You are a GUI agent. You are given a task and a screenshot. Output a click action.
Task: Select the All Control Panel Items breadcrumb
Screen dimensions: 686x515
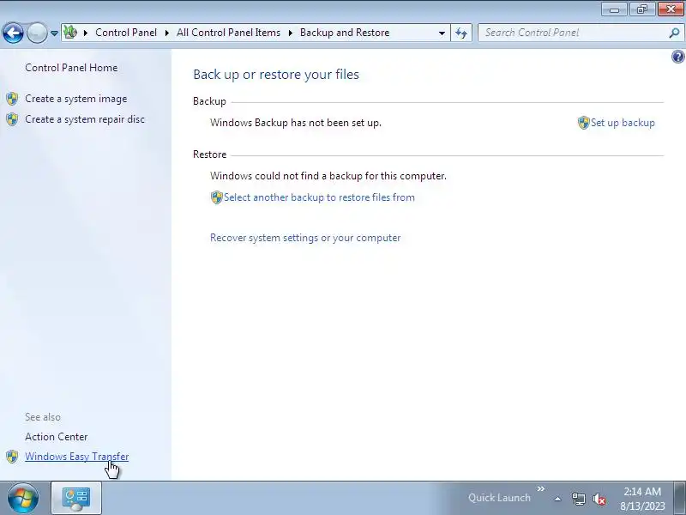click(x=228, y=33)
